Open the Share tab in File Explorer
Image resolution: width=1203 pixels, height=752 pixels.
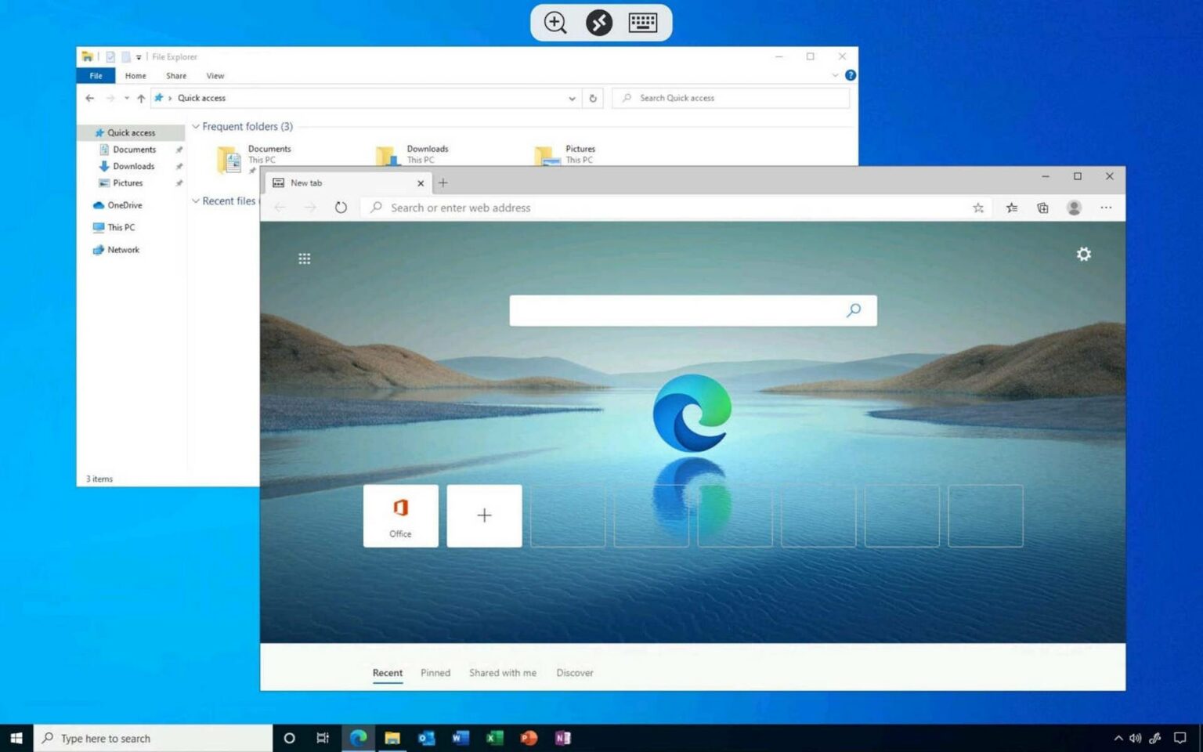pyautogui.click(x=175, y=75)
